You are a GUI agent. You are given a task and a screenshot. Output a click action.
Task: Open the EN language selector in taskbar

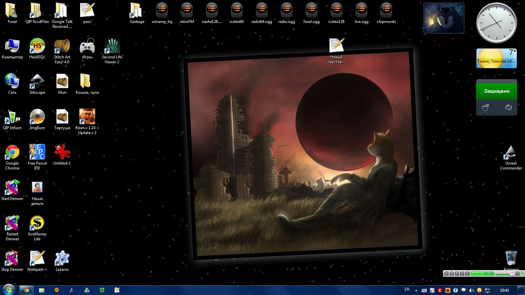tap(407, 290)
